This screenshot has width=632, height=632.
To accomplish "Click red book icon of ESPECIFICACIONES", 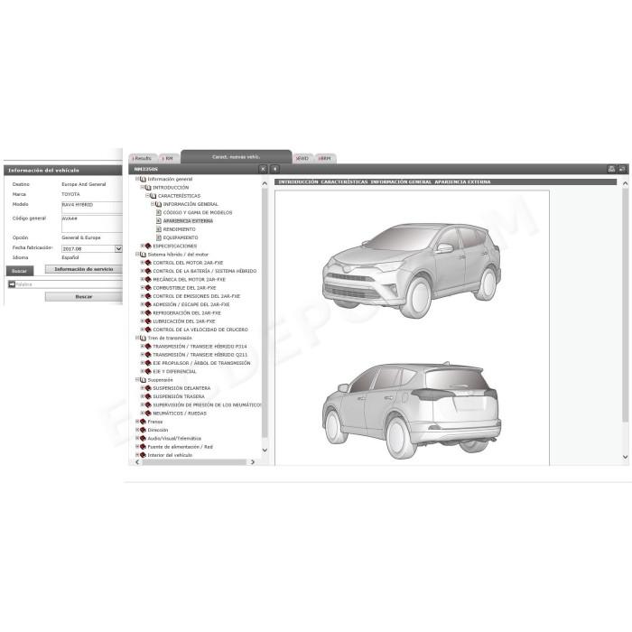I will 148,246.
